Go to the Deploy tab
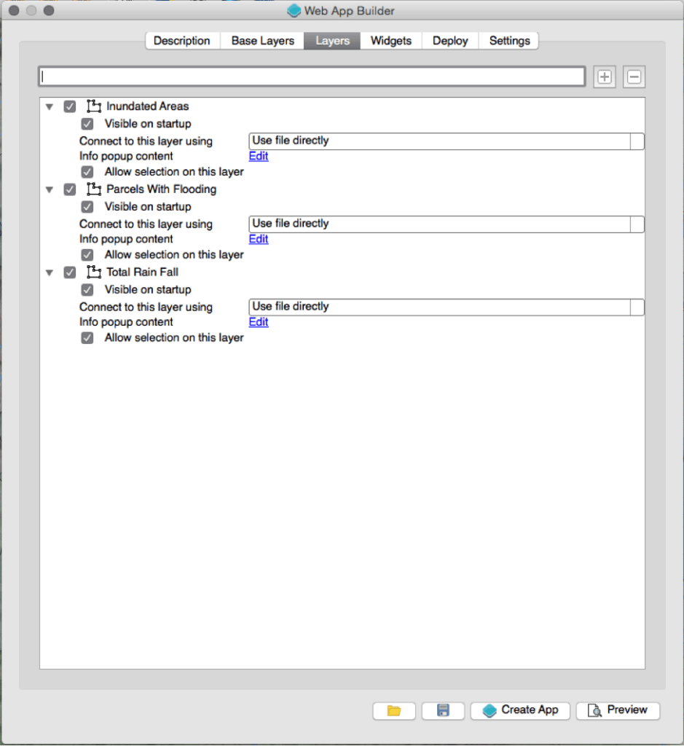This screenshot has width=684, height=746. pyautogui.click(x=449, y=41)
